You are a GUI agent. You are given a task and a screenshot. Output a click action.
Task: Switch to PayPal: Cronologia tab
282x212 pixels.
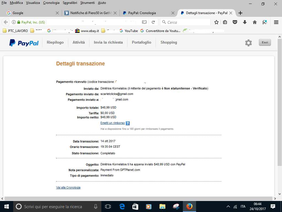pos(148,13)
